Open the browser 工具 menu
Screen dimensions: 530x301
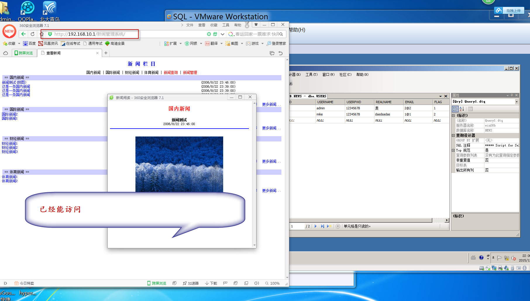click(226, 25)
